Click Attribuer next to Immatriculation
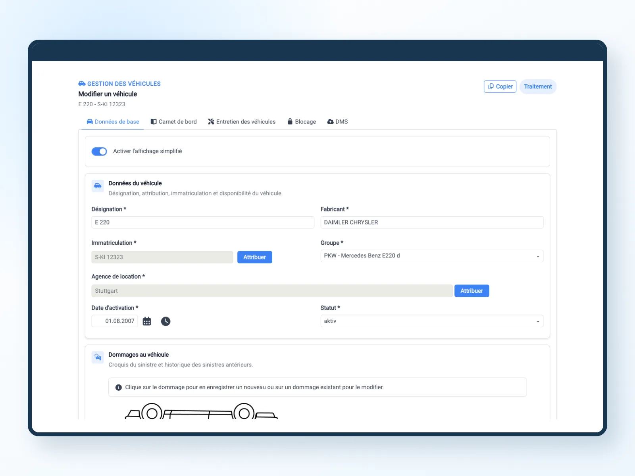 [x=255, y=257]
